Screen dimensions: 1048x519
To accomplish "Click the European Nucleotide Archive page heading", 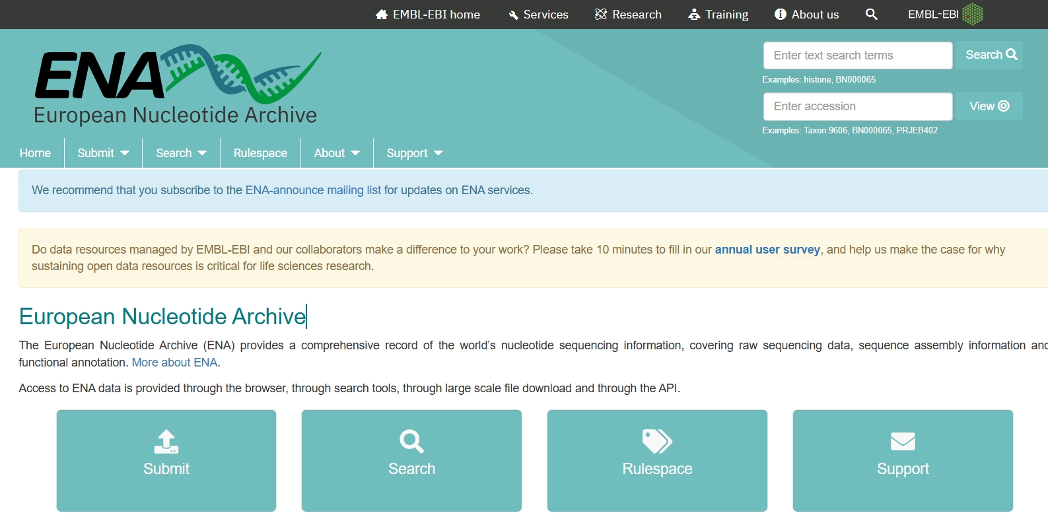I will (162, 316).
